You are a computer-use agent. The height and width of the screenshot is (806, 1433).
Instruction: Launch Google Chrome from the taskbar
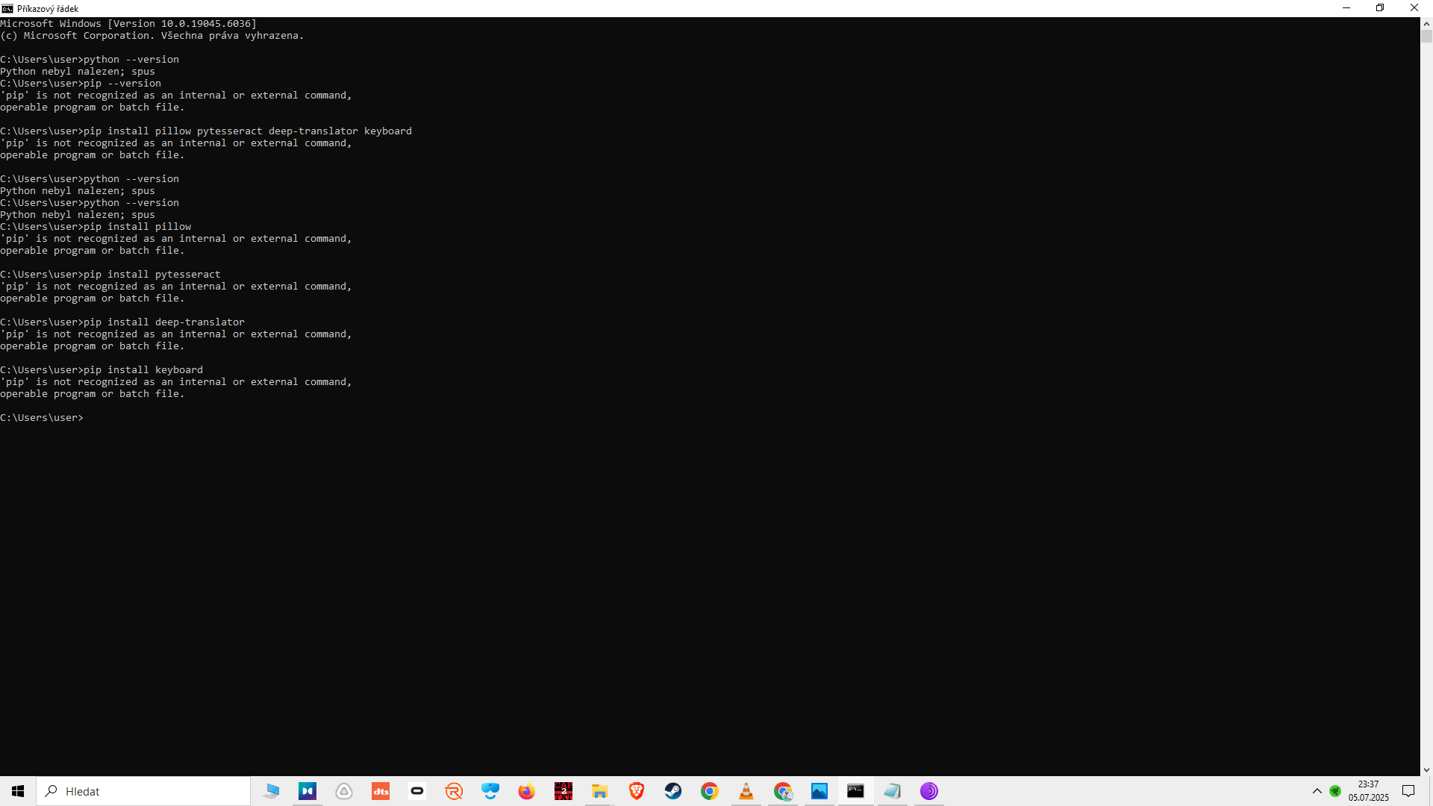(x=710, y=791)
